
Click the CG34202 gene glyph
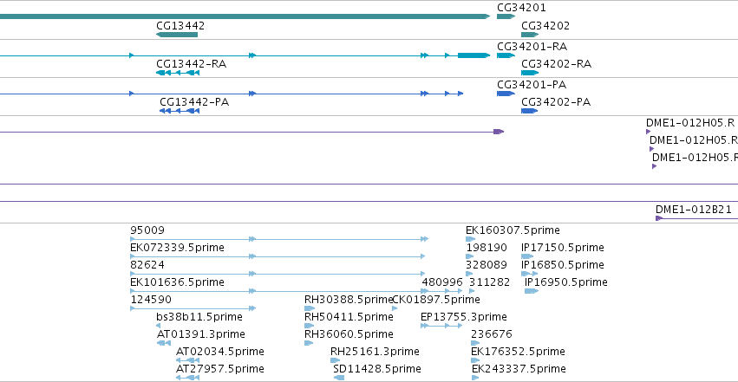click(x=530, y=35)
